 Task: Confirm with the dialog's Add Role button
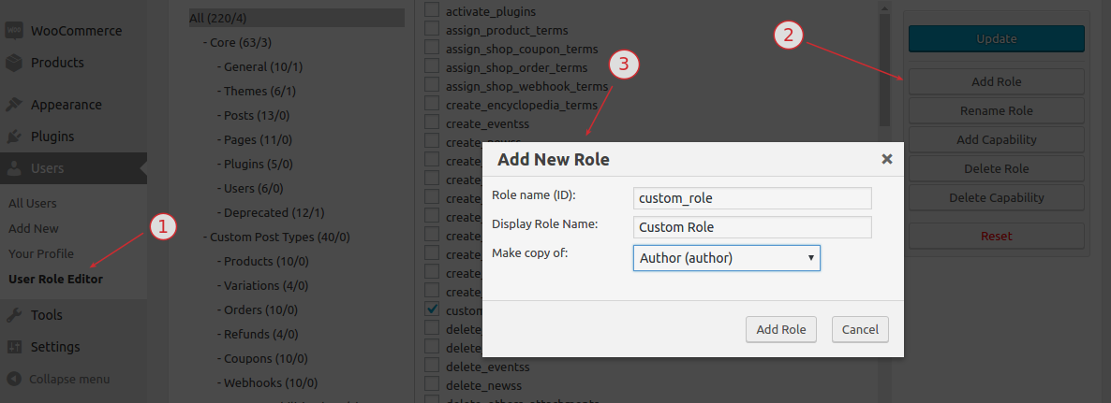(x=780, y=329)
